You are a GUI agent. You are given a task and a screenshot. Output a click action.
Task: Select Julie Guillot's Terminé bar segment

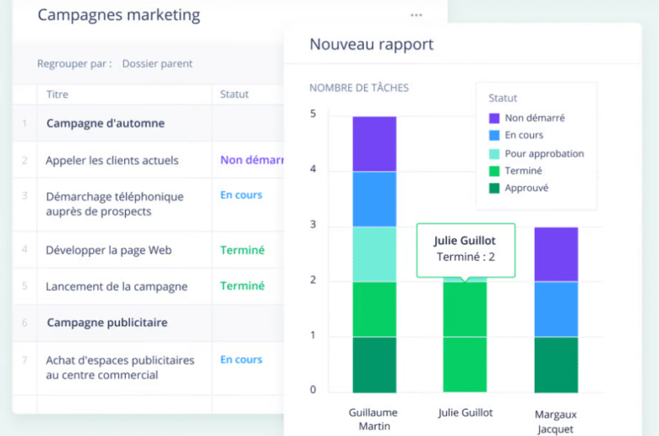pyautogui.click(x=465, y=336)
